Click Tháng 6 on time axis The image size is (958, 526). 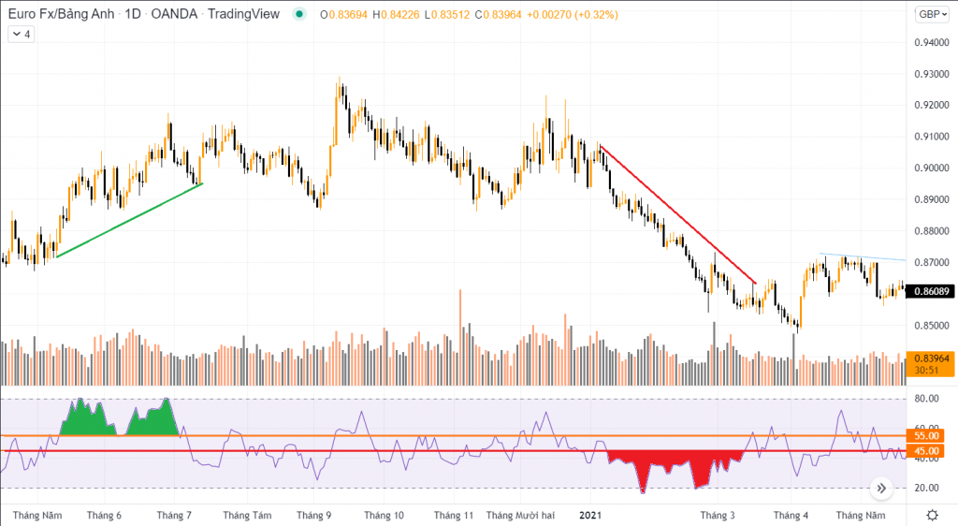pyautogui.click(x=104, y=515)
